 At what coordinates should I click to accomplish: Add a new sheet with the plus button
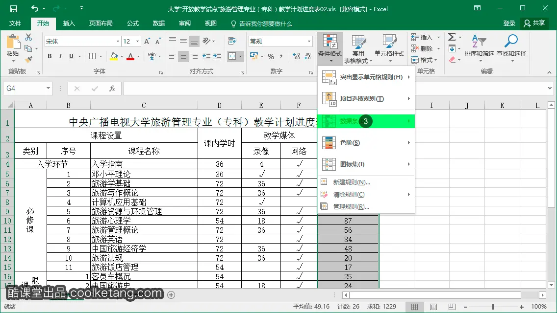[171, 295]
